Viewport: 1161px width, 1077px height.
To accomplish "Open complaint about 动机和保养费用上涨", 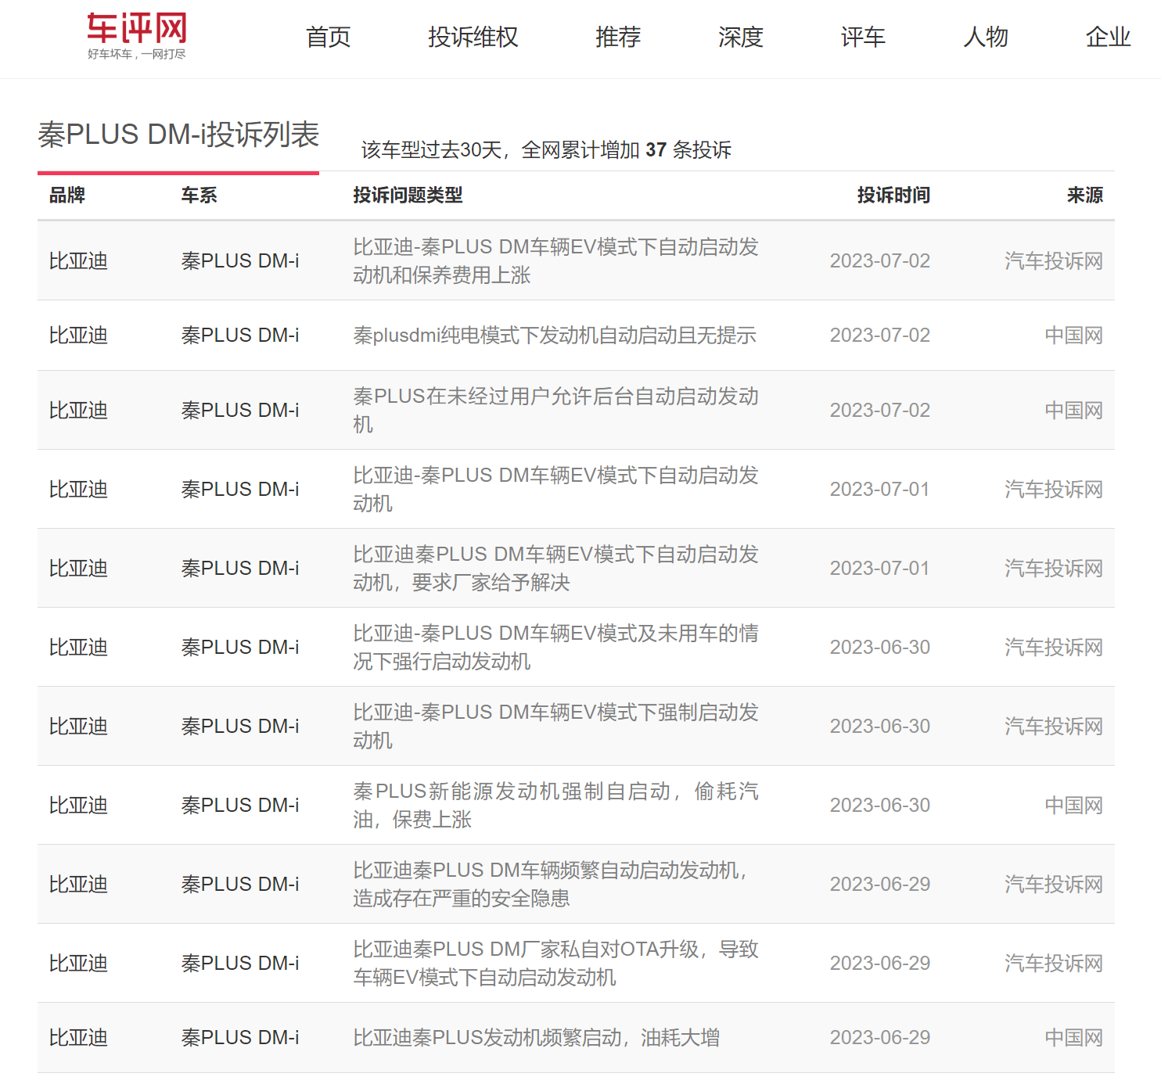I will point(555,260).
